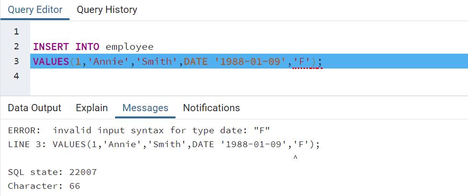Click line number 3 in the gutter
Screen dimensions: 468x196
point(16,61)
